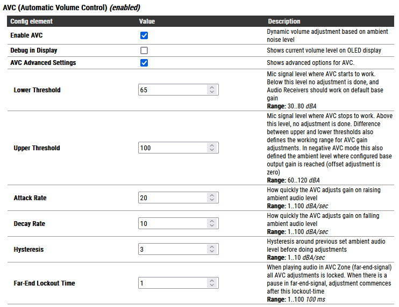Decrement Decay Rate spinner down
Screen dimensions: 399x307
click(212, 226)
